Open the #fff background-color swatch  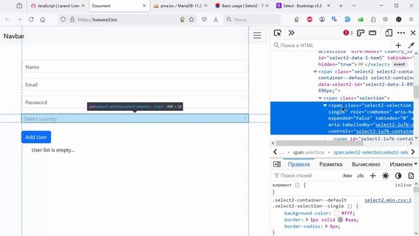pyautogui.click(x=337, y=213)
